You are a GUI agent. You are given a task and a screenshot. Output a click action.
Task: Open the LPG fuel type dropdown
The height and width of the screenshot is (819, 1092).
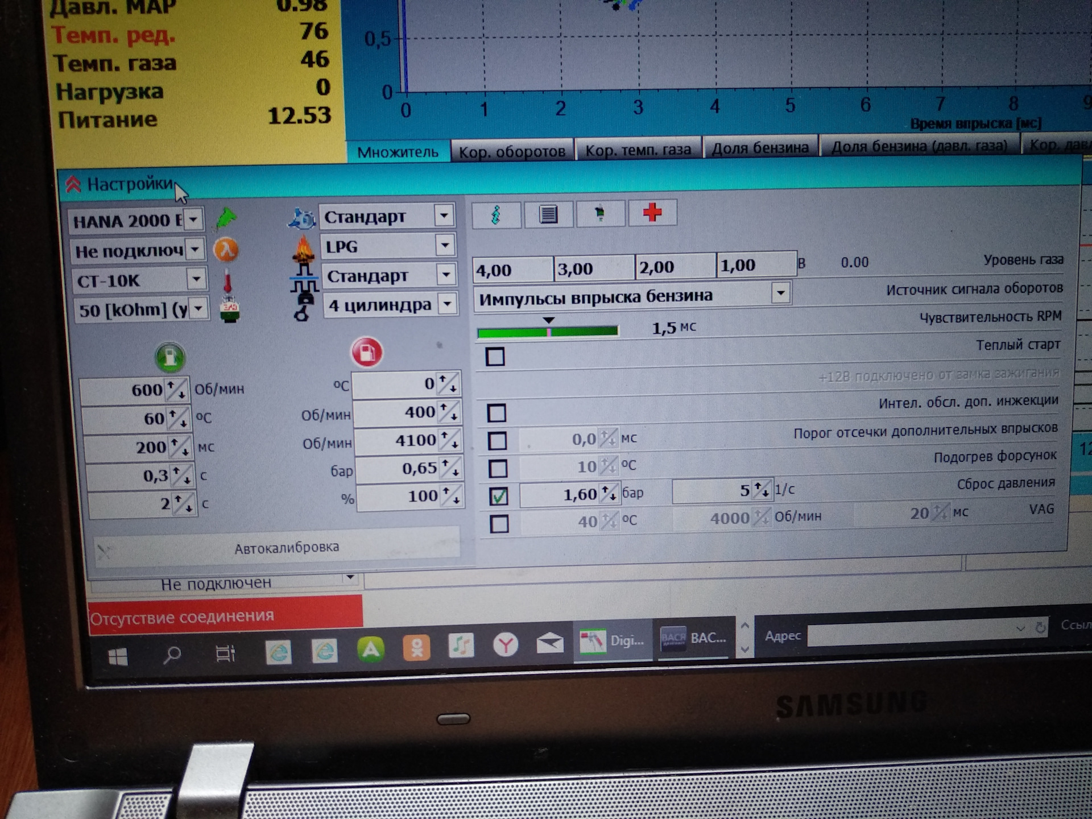445,245
